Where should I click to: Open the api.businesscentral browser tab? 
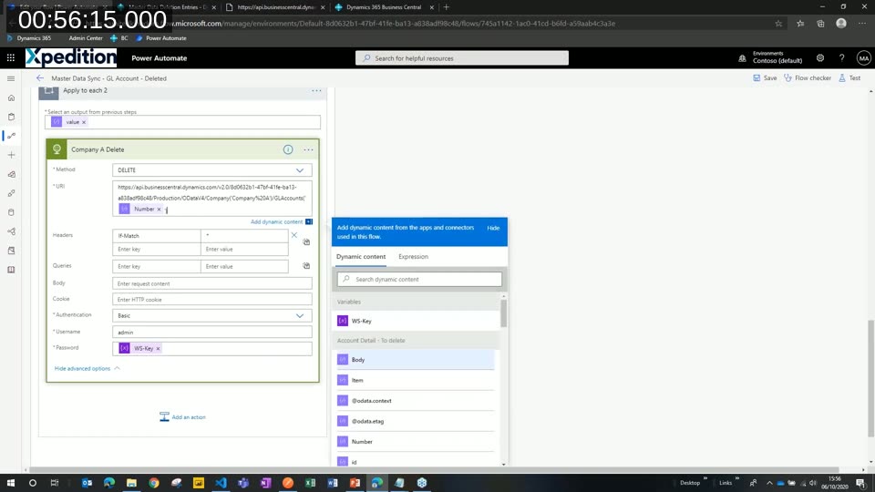click(275, 7)
